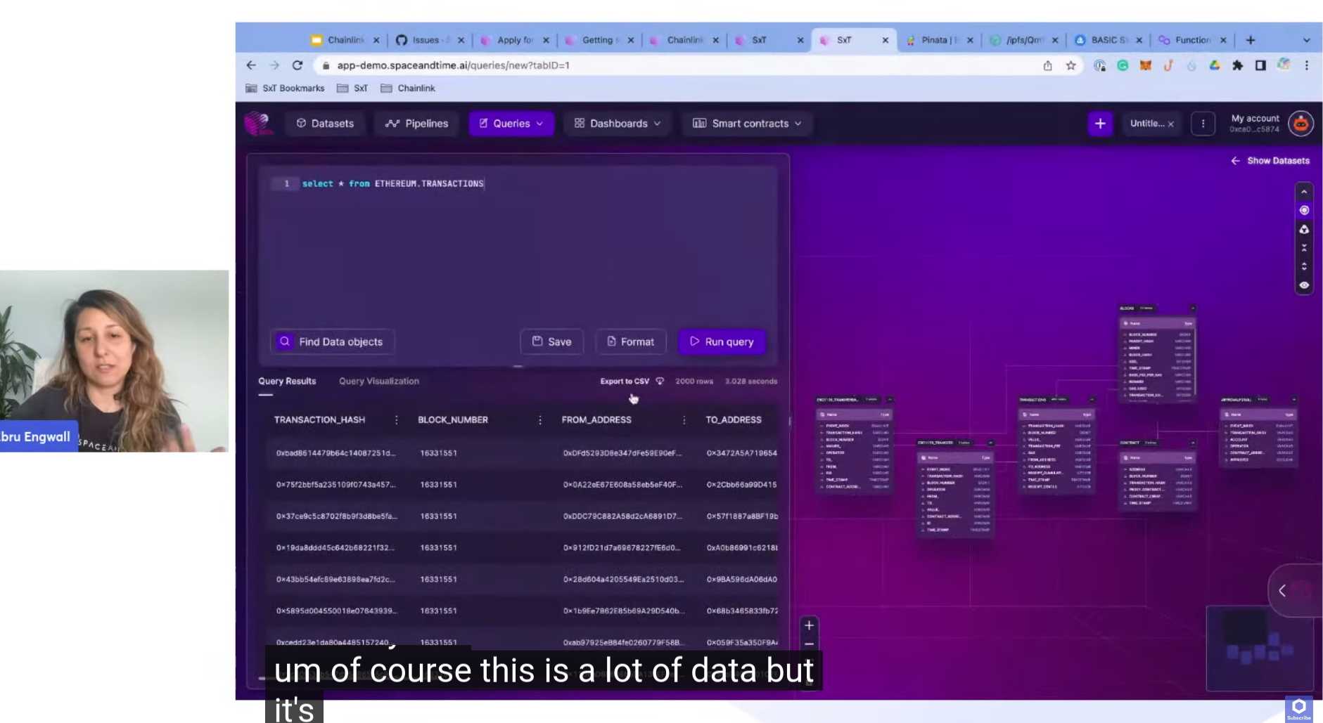Reload the browser page
The image size is (1323, 723).
298,65
